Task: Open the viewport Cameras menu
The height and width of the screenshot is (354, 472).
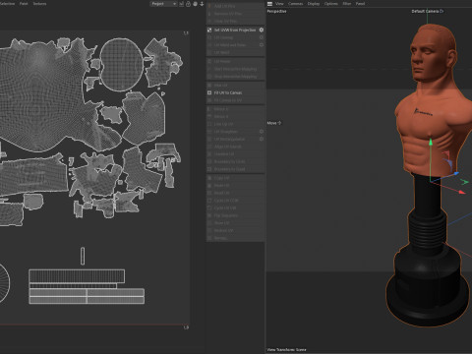Action: 295,4
